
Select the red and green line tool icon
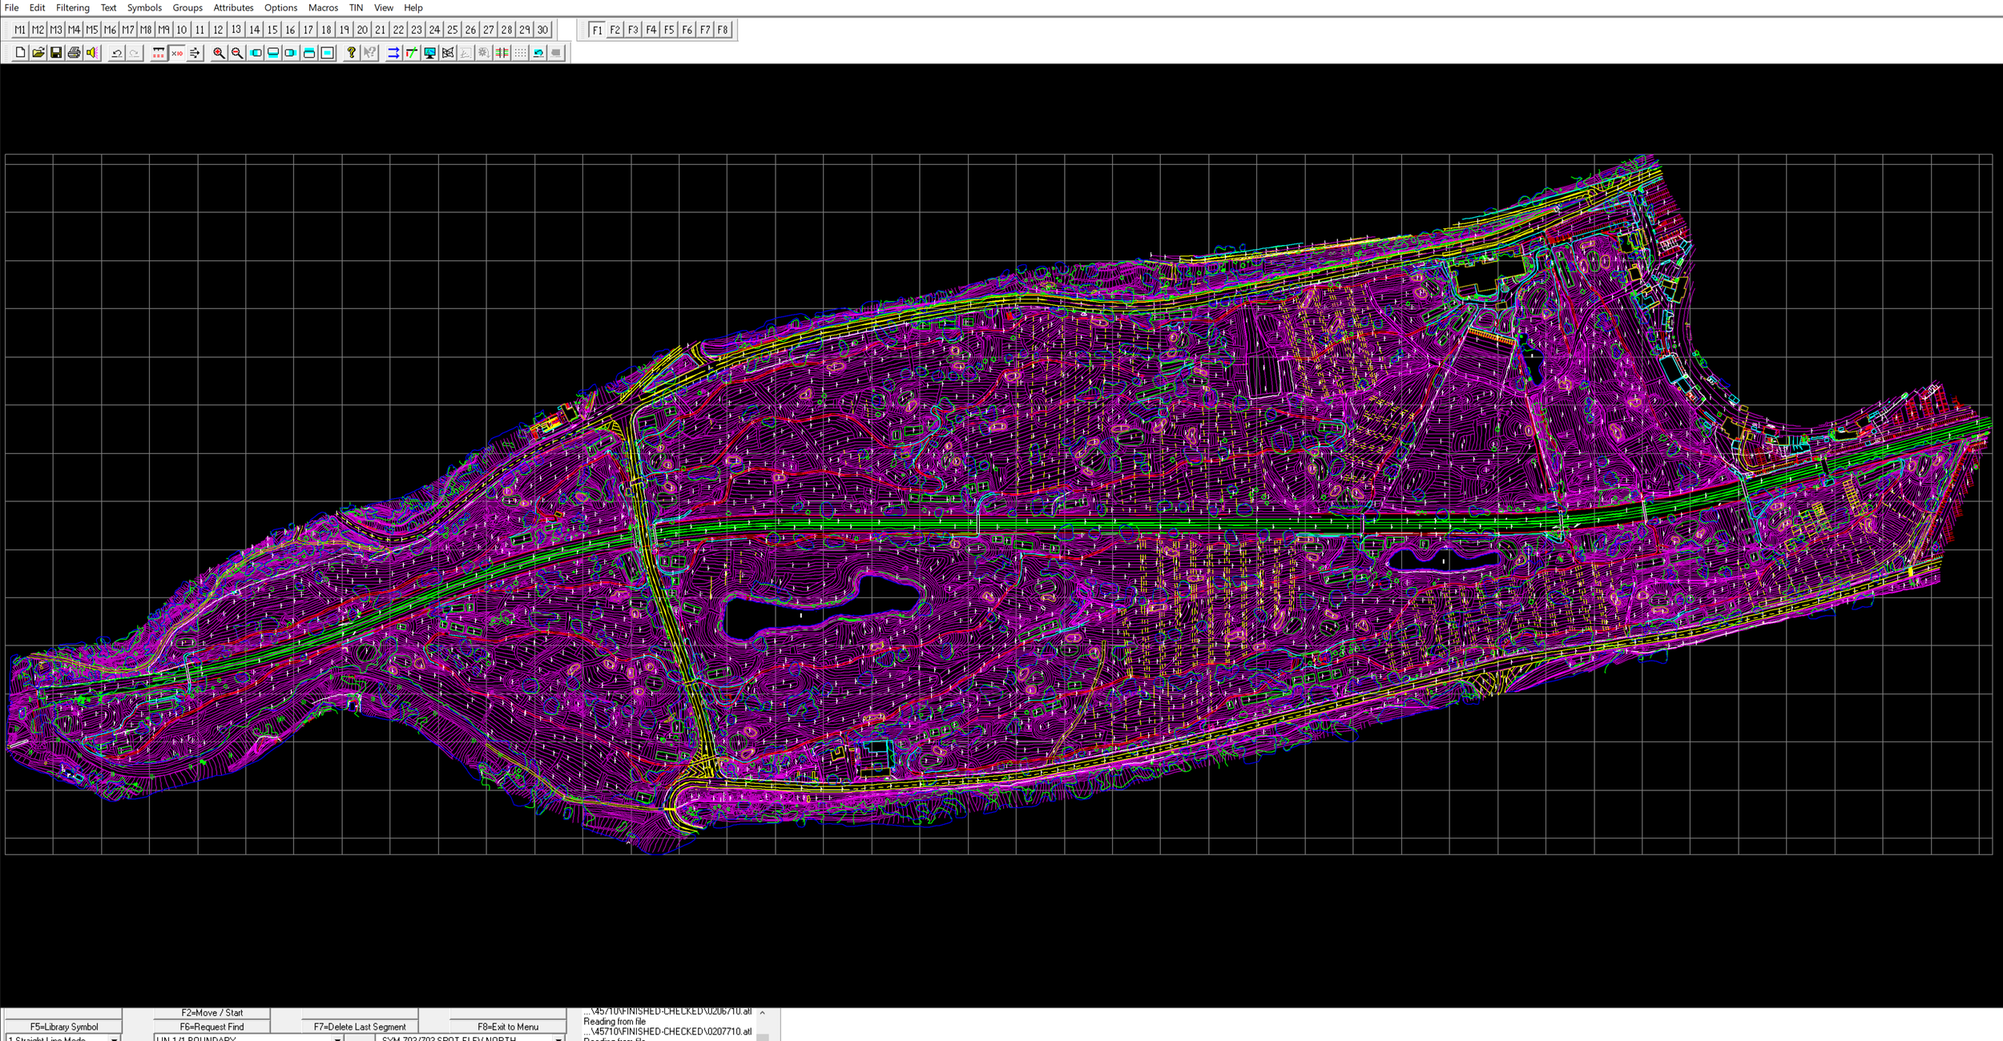(x=412, y=53)
